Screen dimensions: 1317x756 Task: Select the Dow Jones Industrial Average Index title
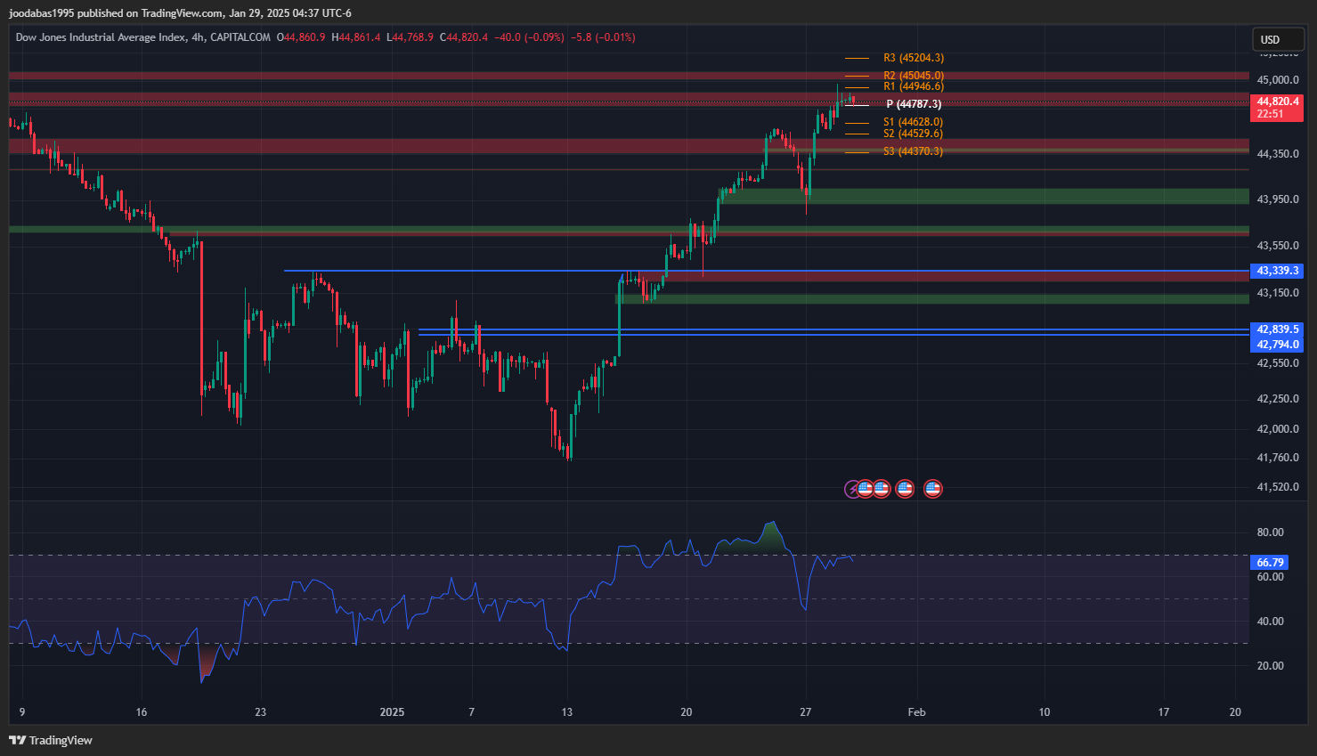[x=101, y=37]
